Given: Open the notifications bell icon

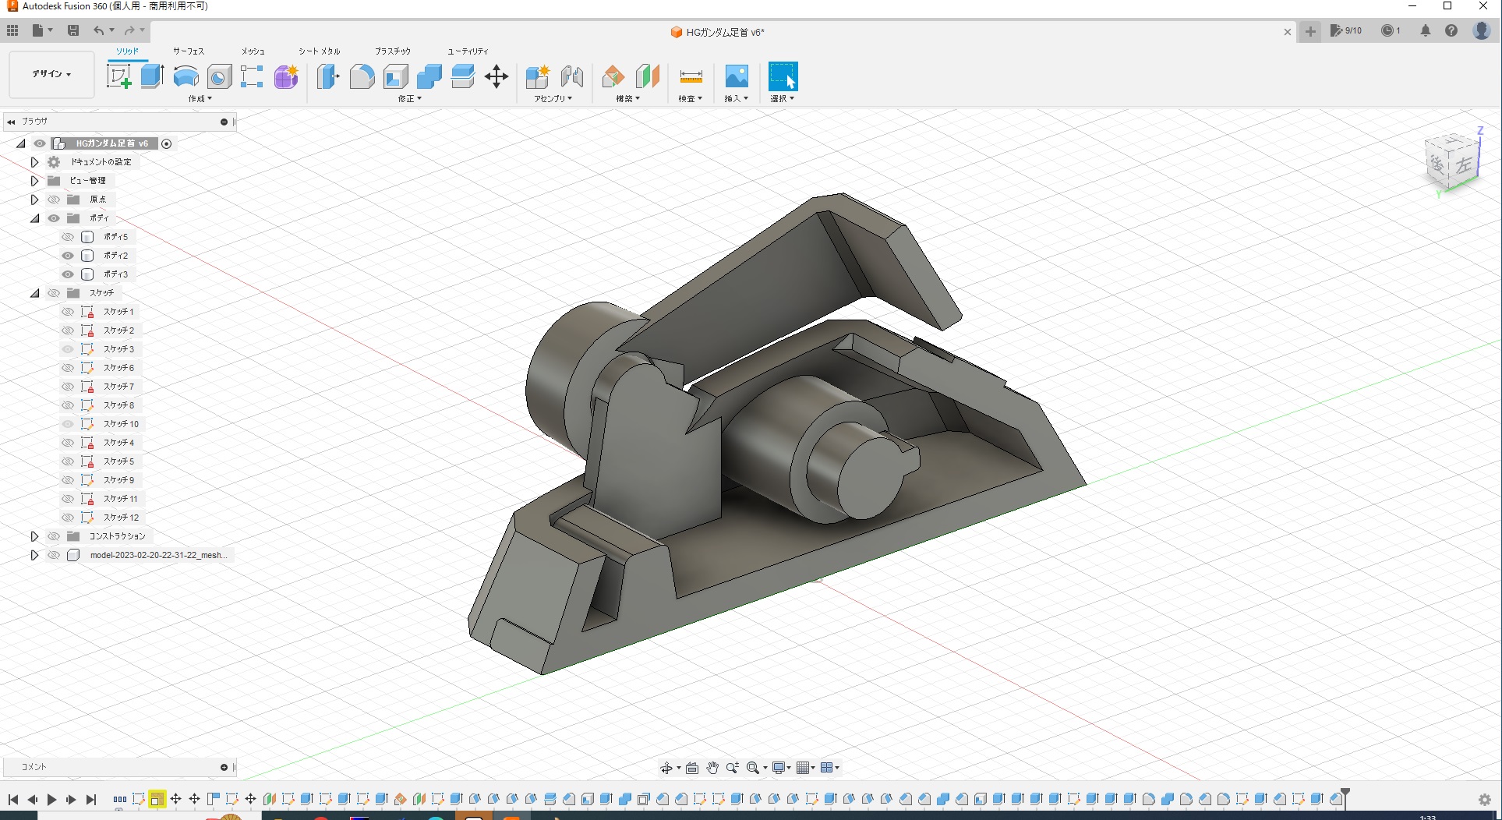Looking at the screenshot, I should coord(1425,30).
